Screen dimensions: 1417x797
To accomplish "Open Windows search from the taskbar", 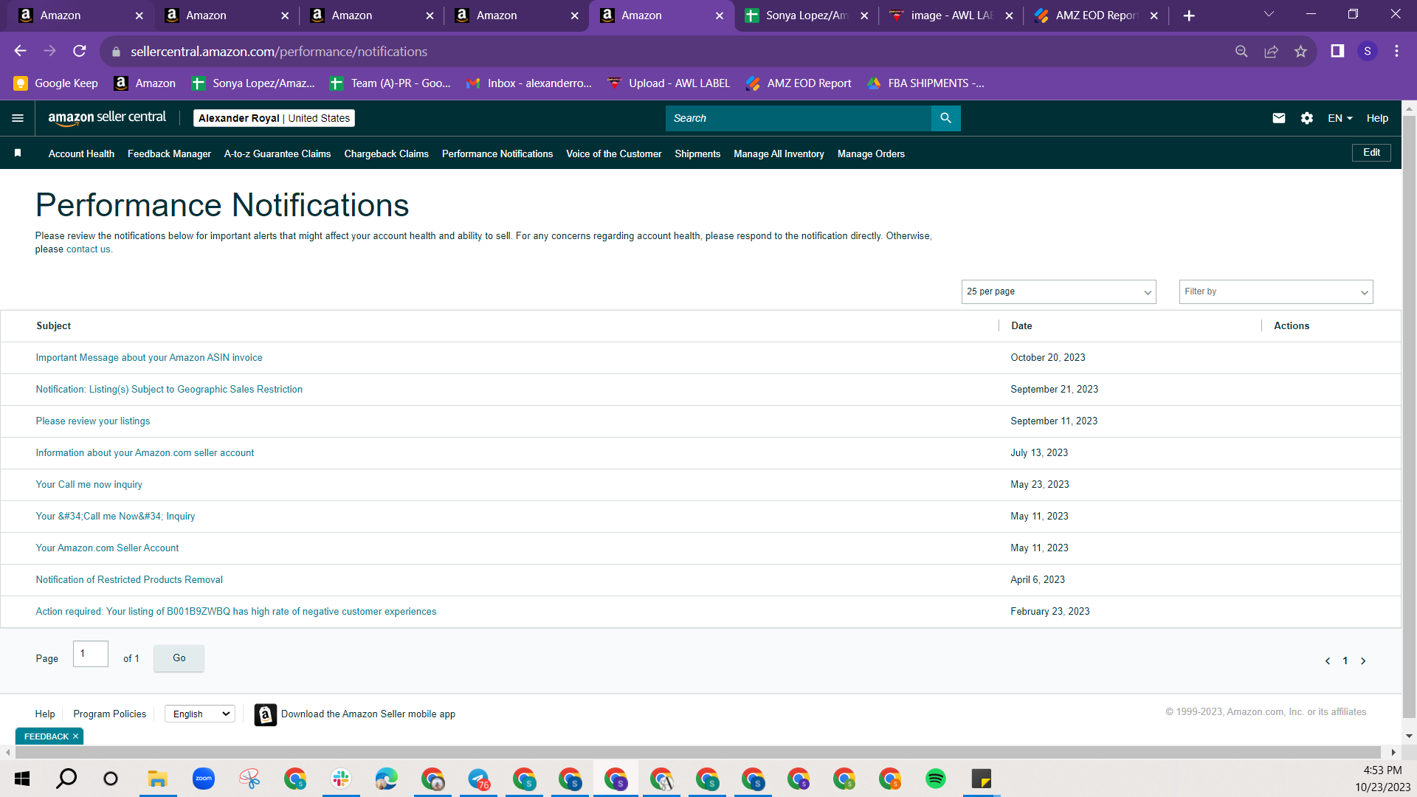I will [x=66, y=779].
